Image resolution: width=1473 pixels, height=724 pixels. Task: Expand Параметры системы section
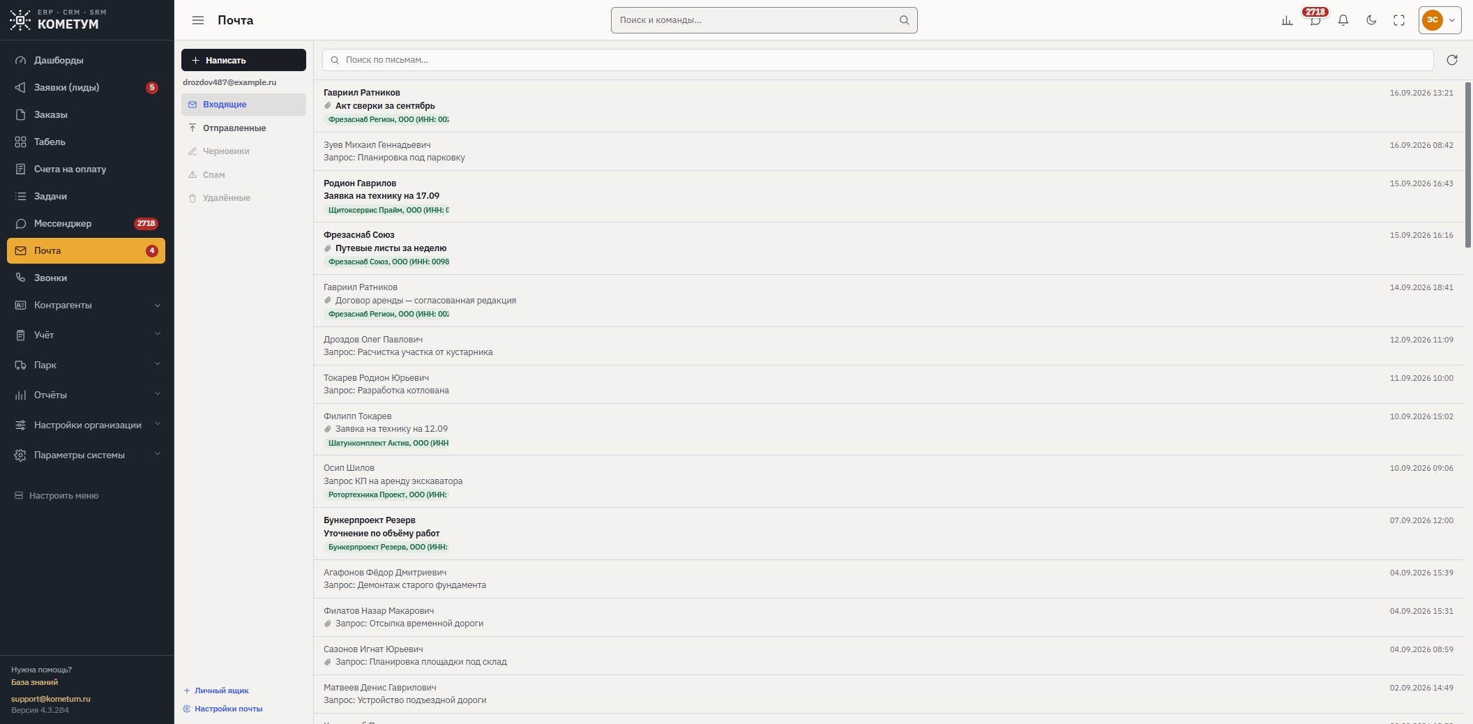click(x=86, y=455)
